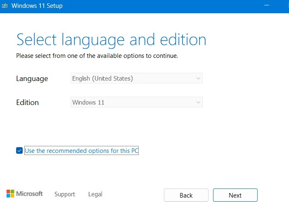Click the 'Edition' field label

click(28, 102)
